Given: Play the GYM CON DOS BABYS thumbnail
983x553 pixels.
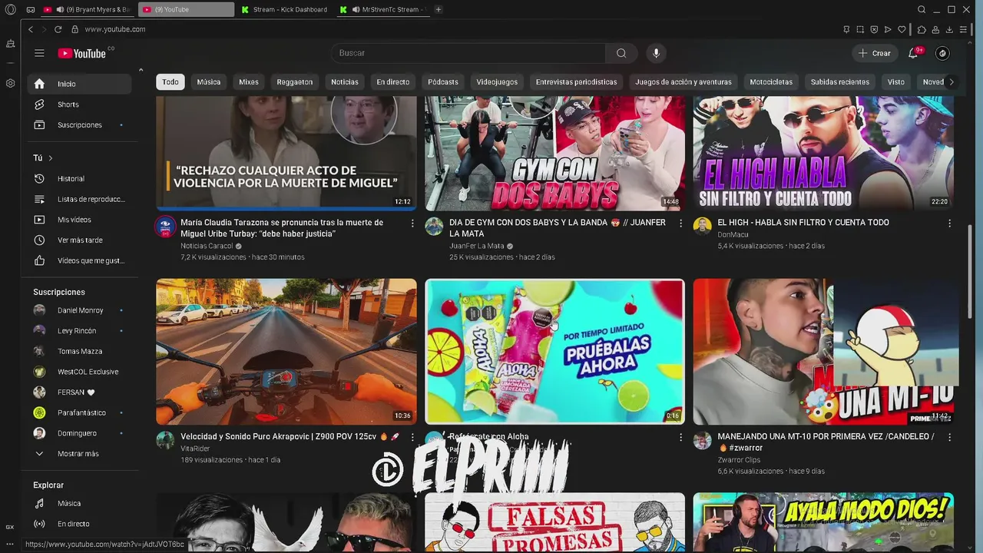Looking at the screenshot, I should pos(554,154).
